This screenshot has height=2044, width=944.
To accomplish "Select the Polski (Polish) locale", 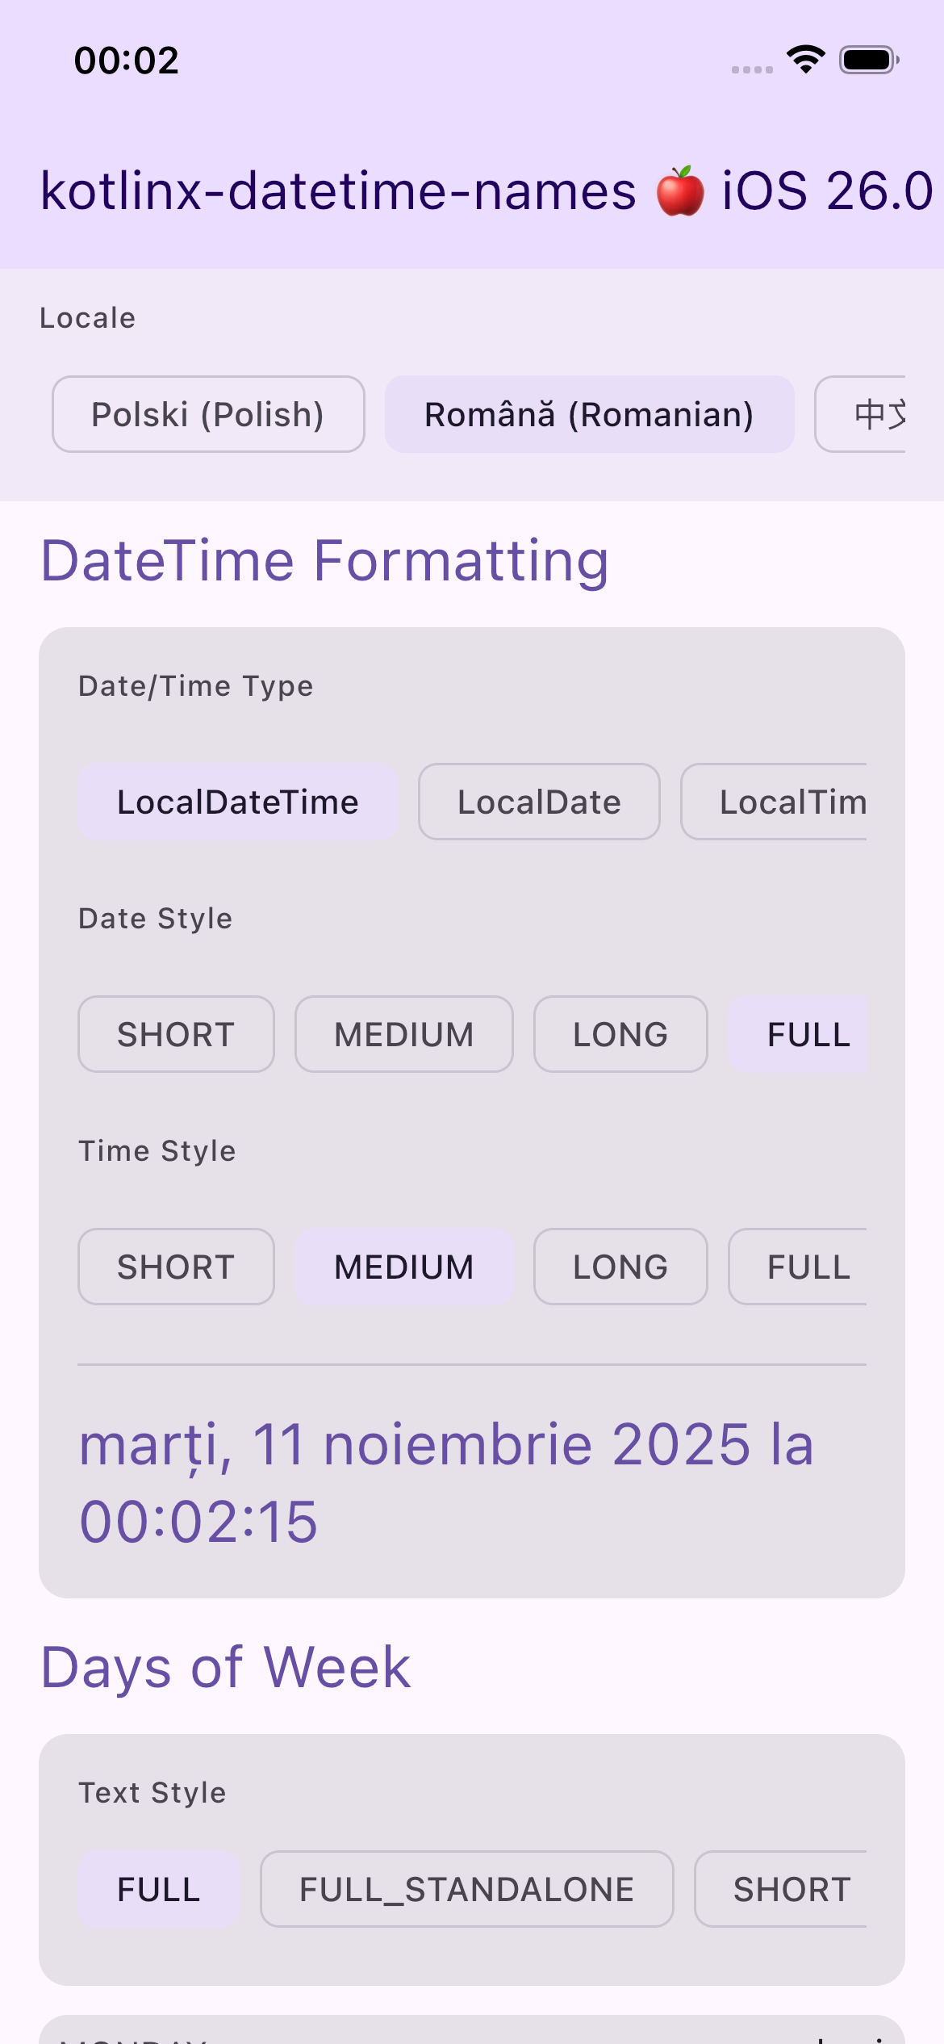I will point(208,414).
